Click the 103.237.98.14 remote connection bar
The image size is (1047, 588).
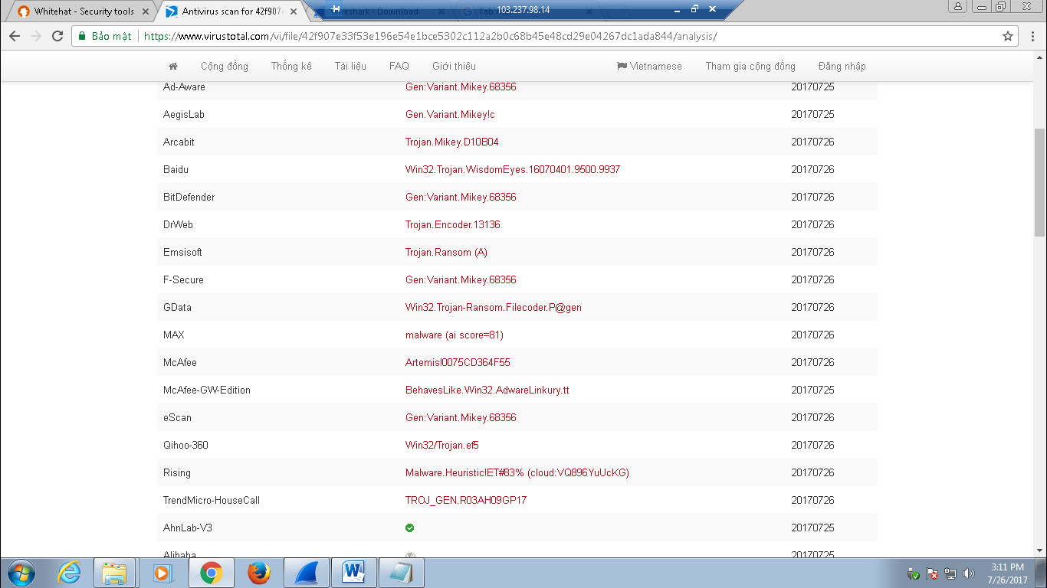tap(523, 10)
